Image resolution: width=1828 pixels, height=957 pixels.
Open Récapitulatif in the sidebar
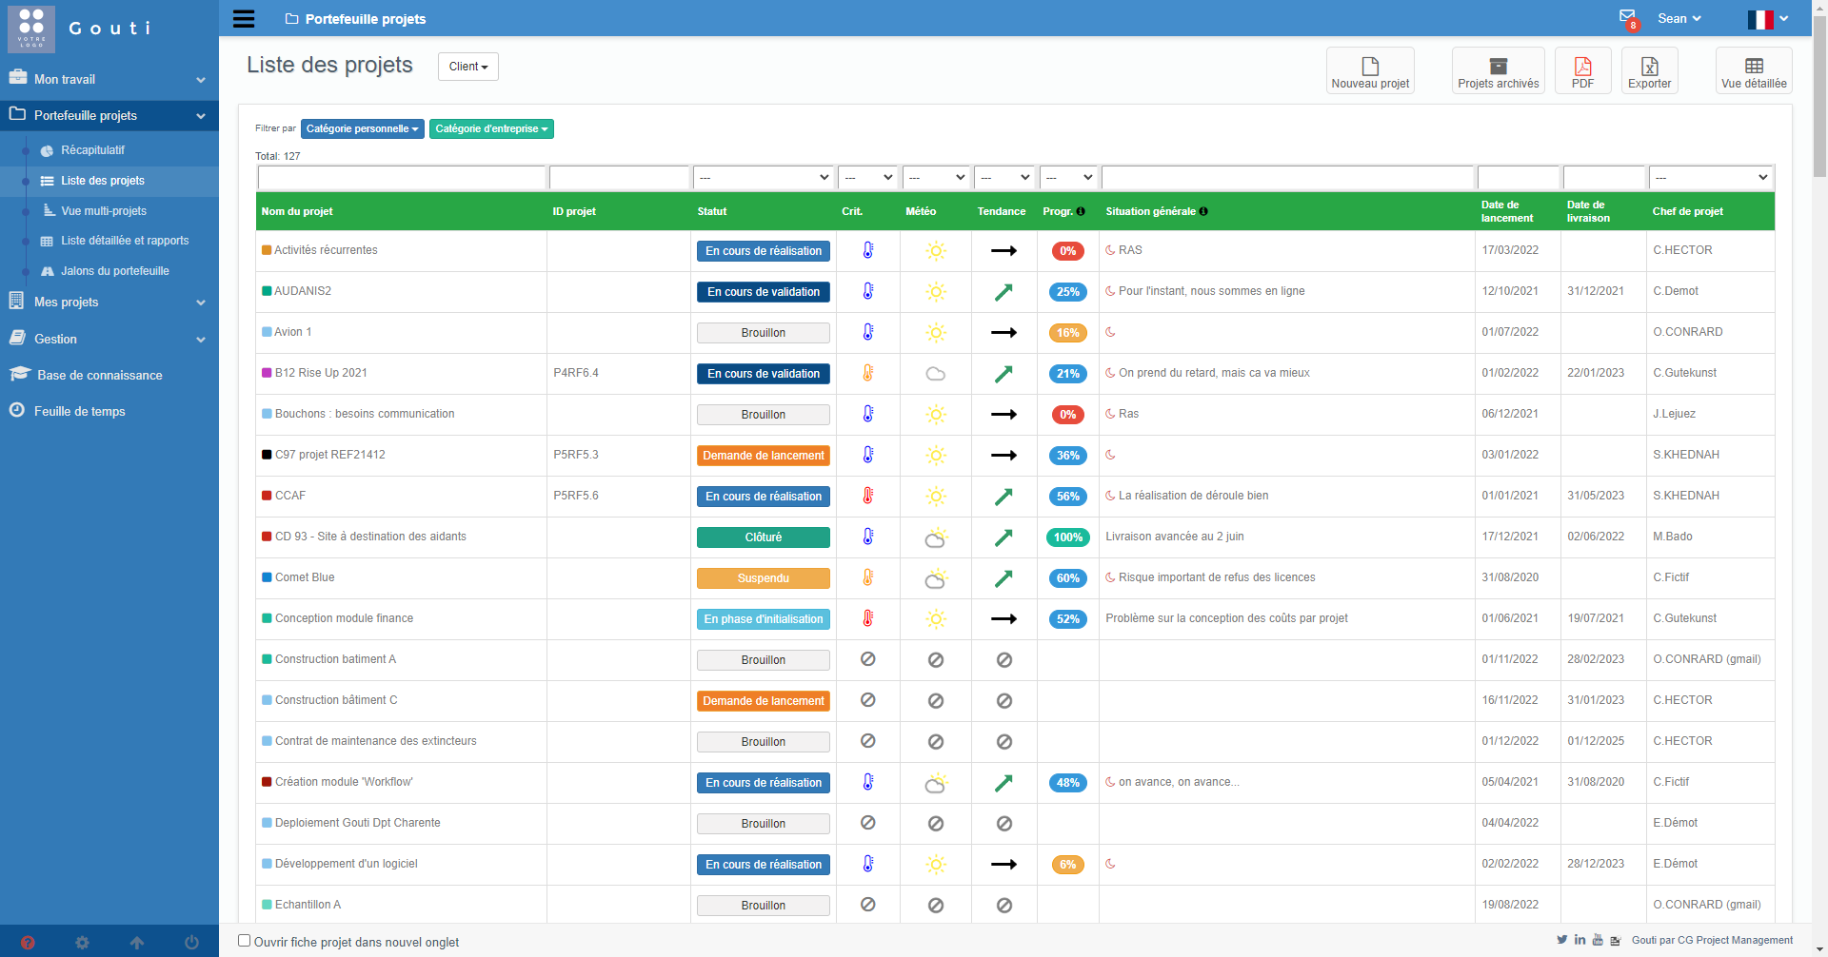[92, 150]
